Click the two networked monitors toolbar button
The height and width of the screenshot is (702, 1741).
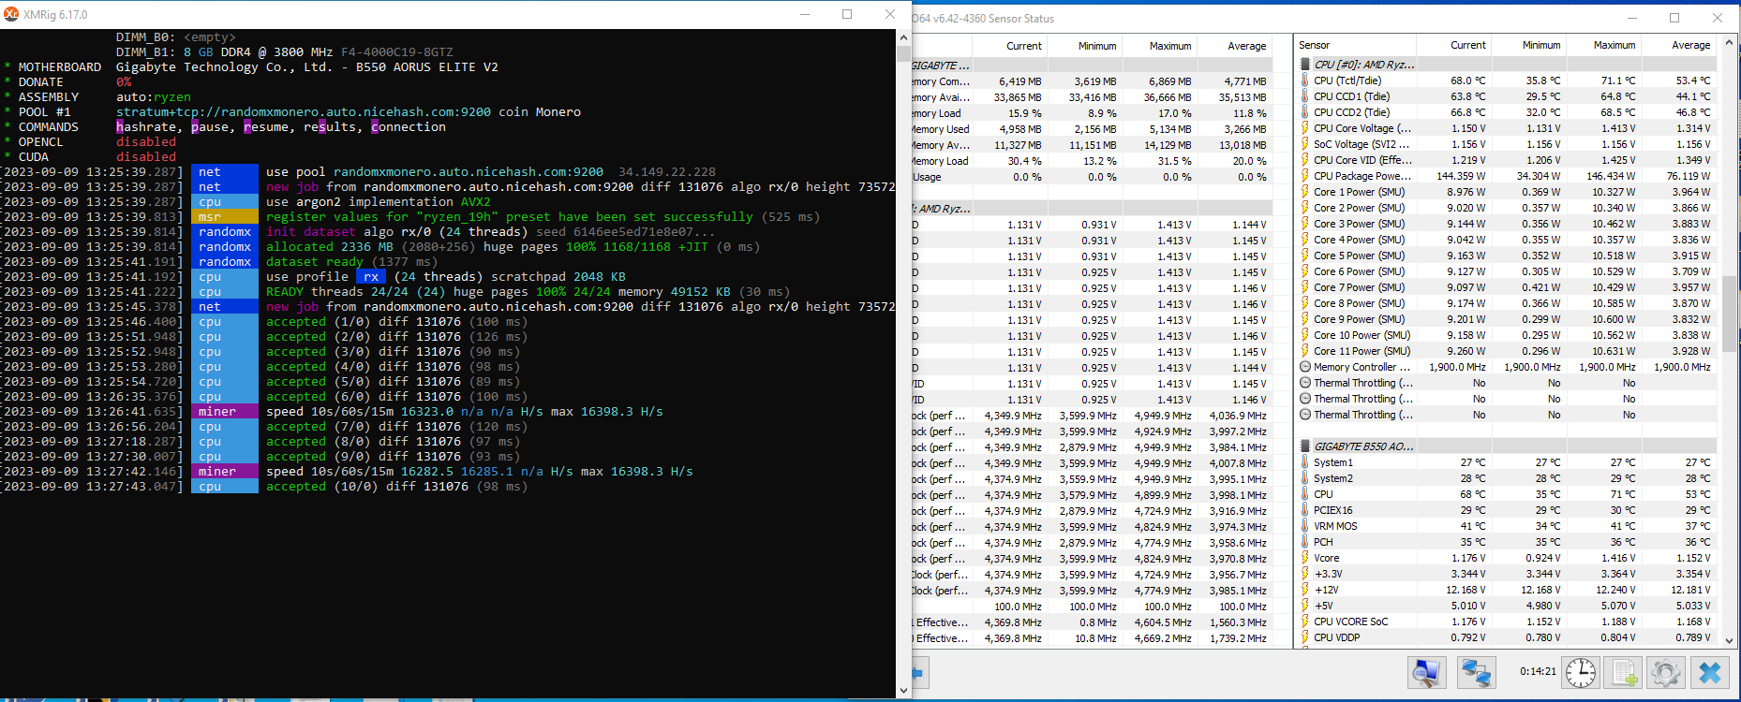(x=1477, y=672)
